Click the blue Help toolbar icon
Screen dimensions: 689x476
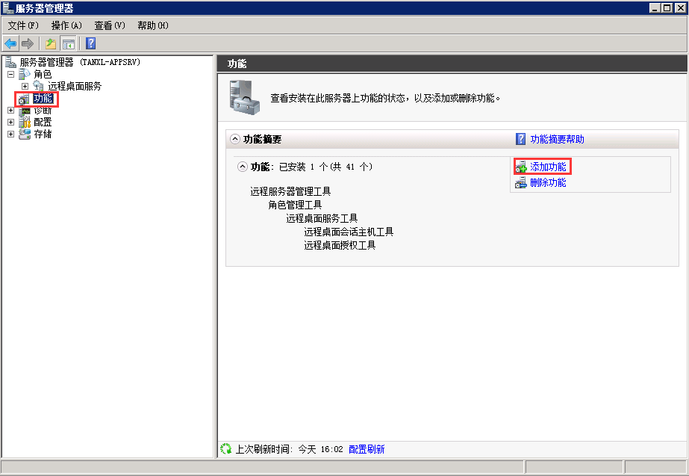[90, 43]
